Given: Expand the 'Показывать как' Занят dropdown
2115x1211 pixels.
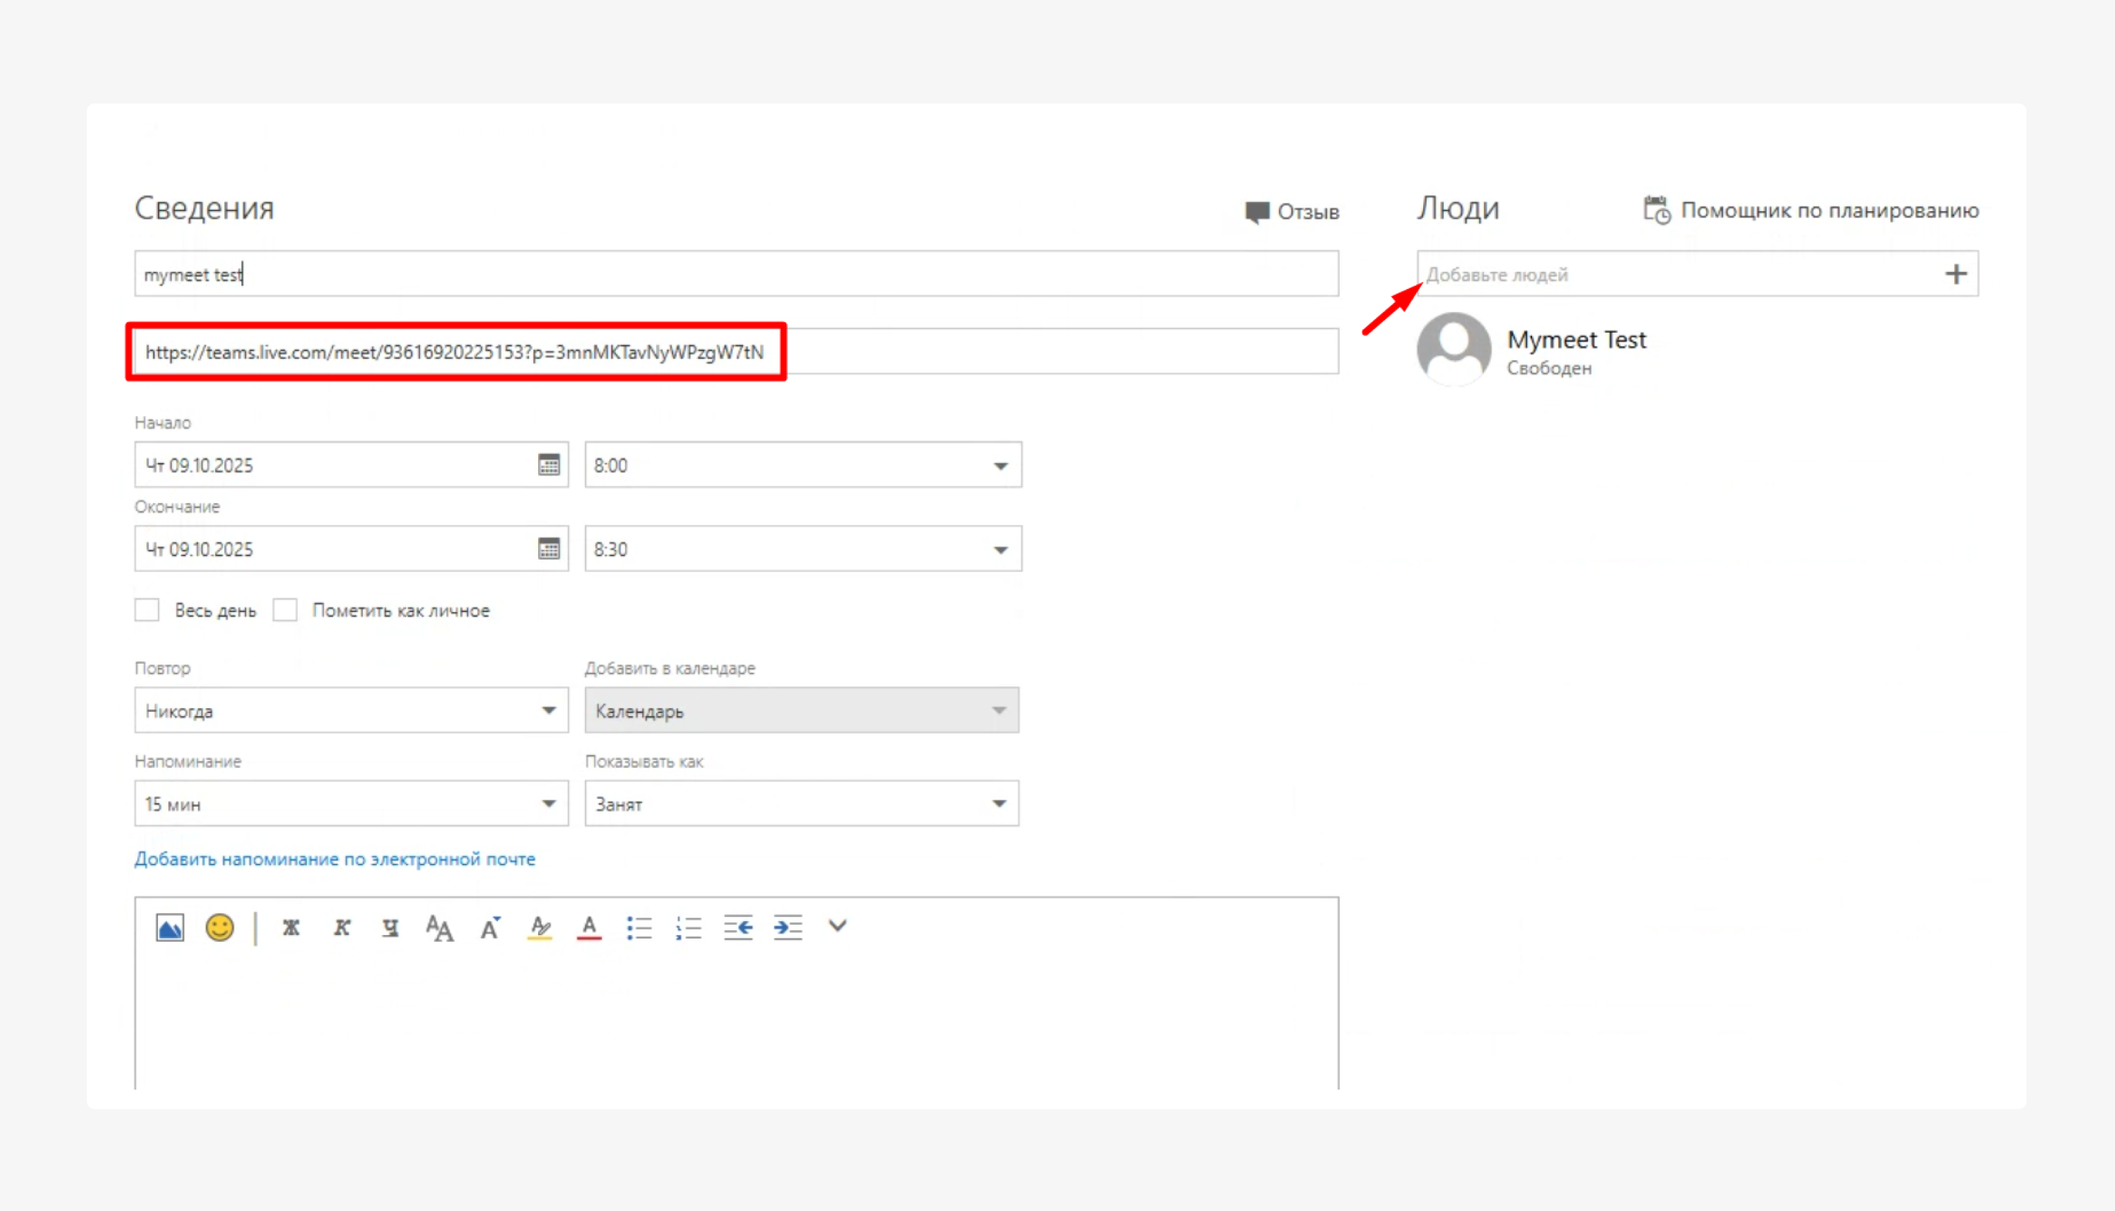Looking at the screenshot, I should pos(1000,803).
